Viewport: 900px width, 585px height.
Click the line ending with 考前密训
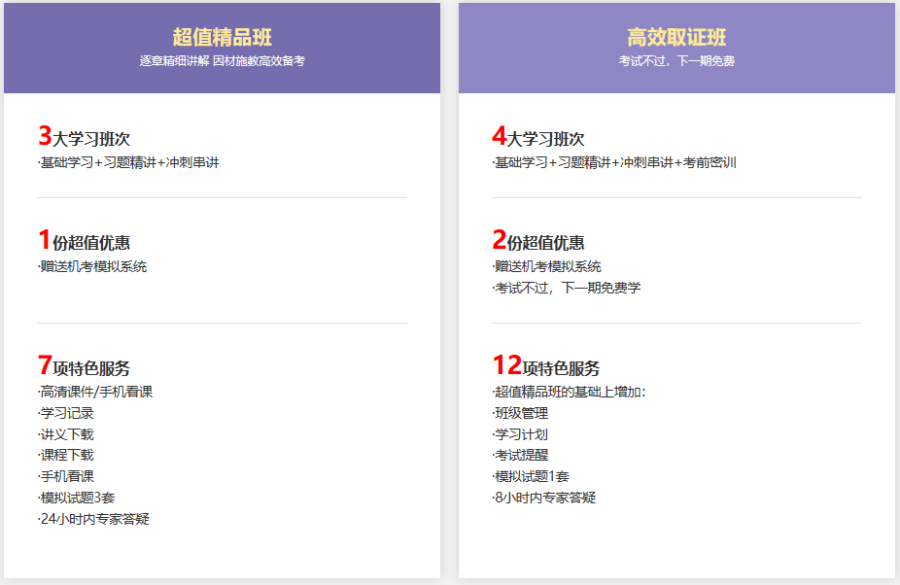tap(614, 162)
